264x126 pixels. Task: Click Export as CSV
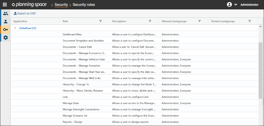(25, 13)
